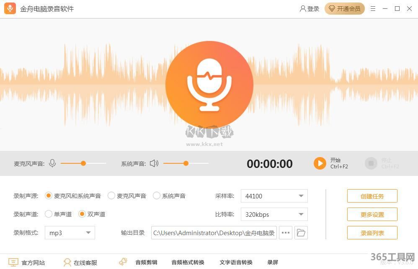418x269 pixels.
Task: Open the output folder icon
Action: pyautogui.click(x=301, y=233)
